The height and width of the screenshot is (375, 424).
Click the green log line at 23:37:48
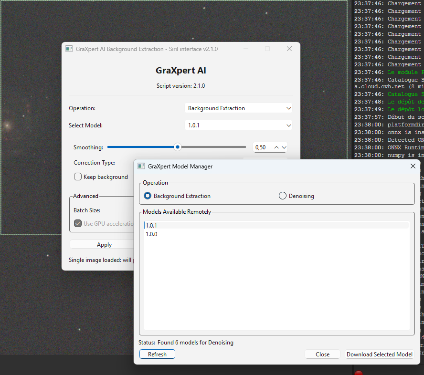pos(389,102)
